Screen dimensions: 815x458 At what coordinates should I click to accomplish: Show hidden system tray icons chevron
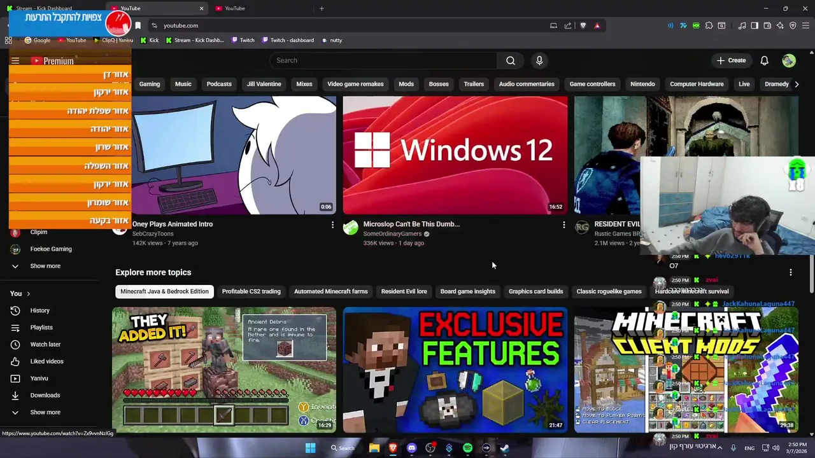coord(720,448)
